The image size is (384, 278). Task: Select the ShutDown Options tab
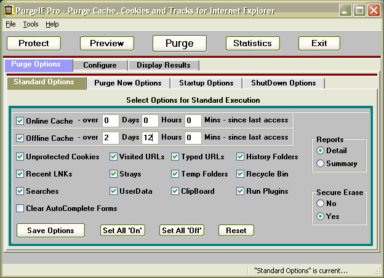point(283,83)
